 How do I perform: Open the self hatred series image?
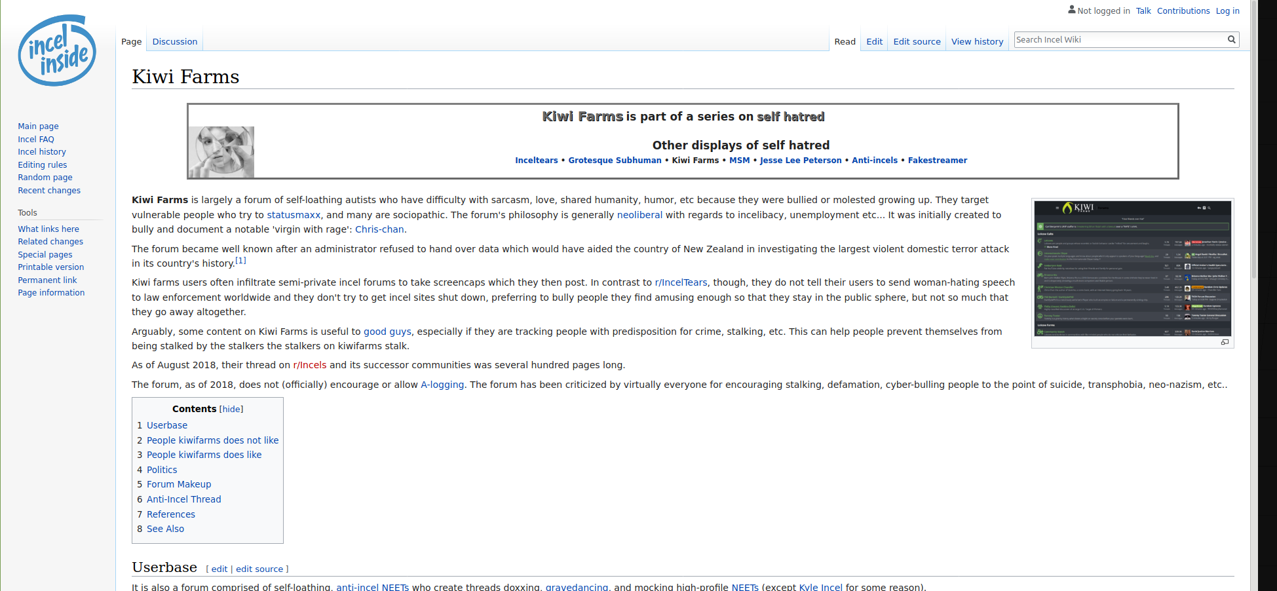point(221,152)
